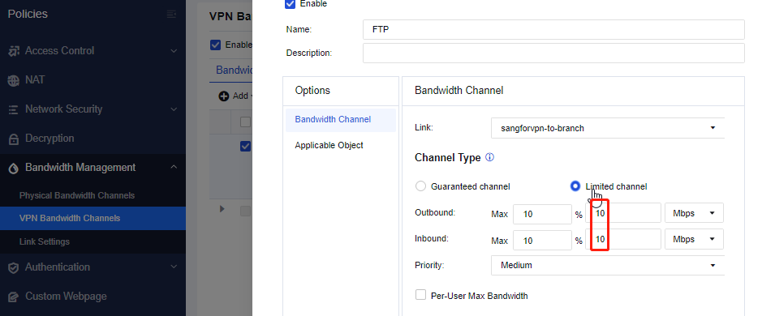The height and width of the screenshot is (316, 775).
Task: Click the Custom Webpage icon
Action: (x=14, y=297)
